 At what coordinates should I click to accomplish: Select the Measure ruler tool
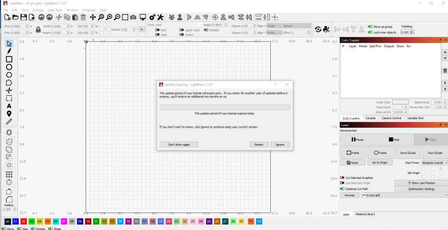(9, 122)
